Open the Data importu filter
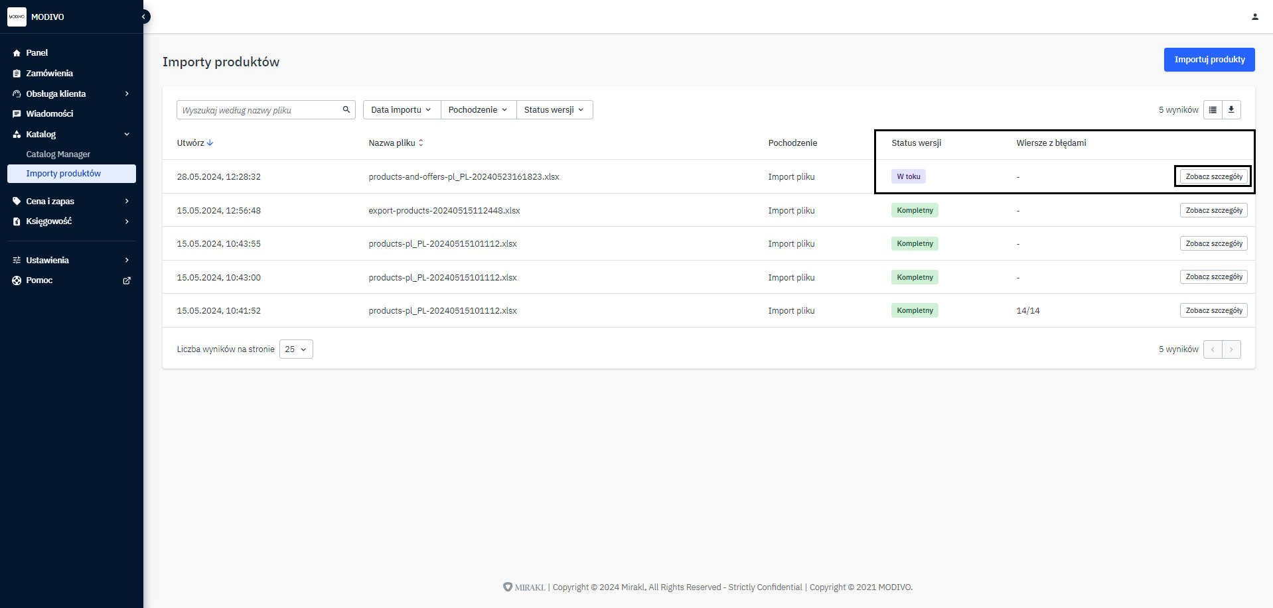Image resolution: width=1273 pixels, height=608 pixels. (x=401, y=110)
